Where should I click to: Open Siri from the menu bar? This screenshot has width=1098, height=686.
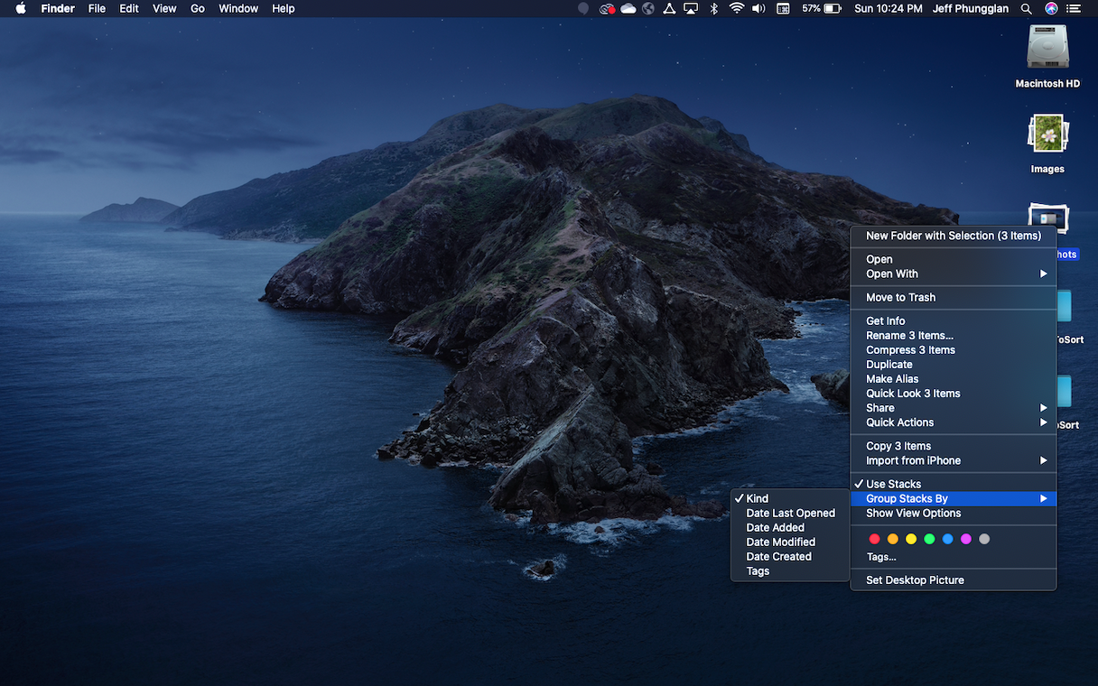pyautogui.click(x=1050, y=8)
